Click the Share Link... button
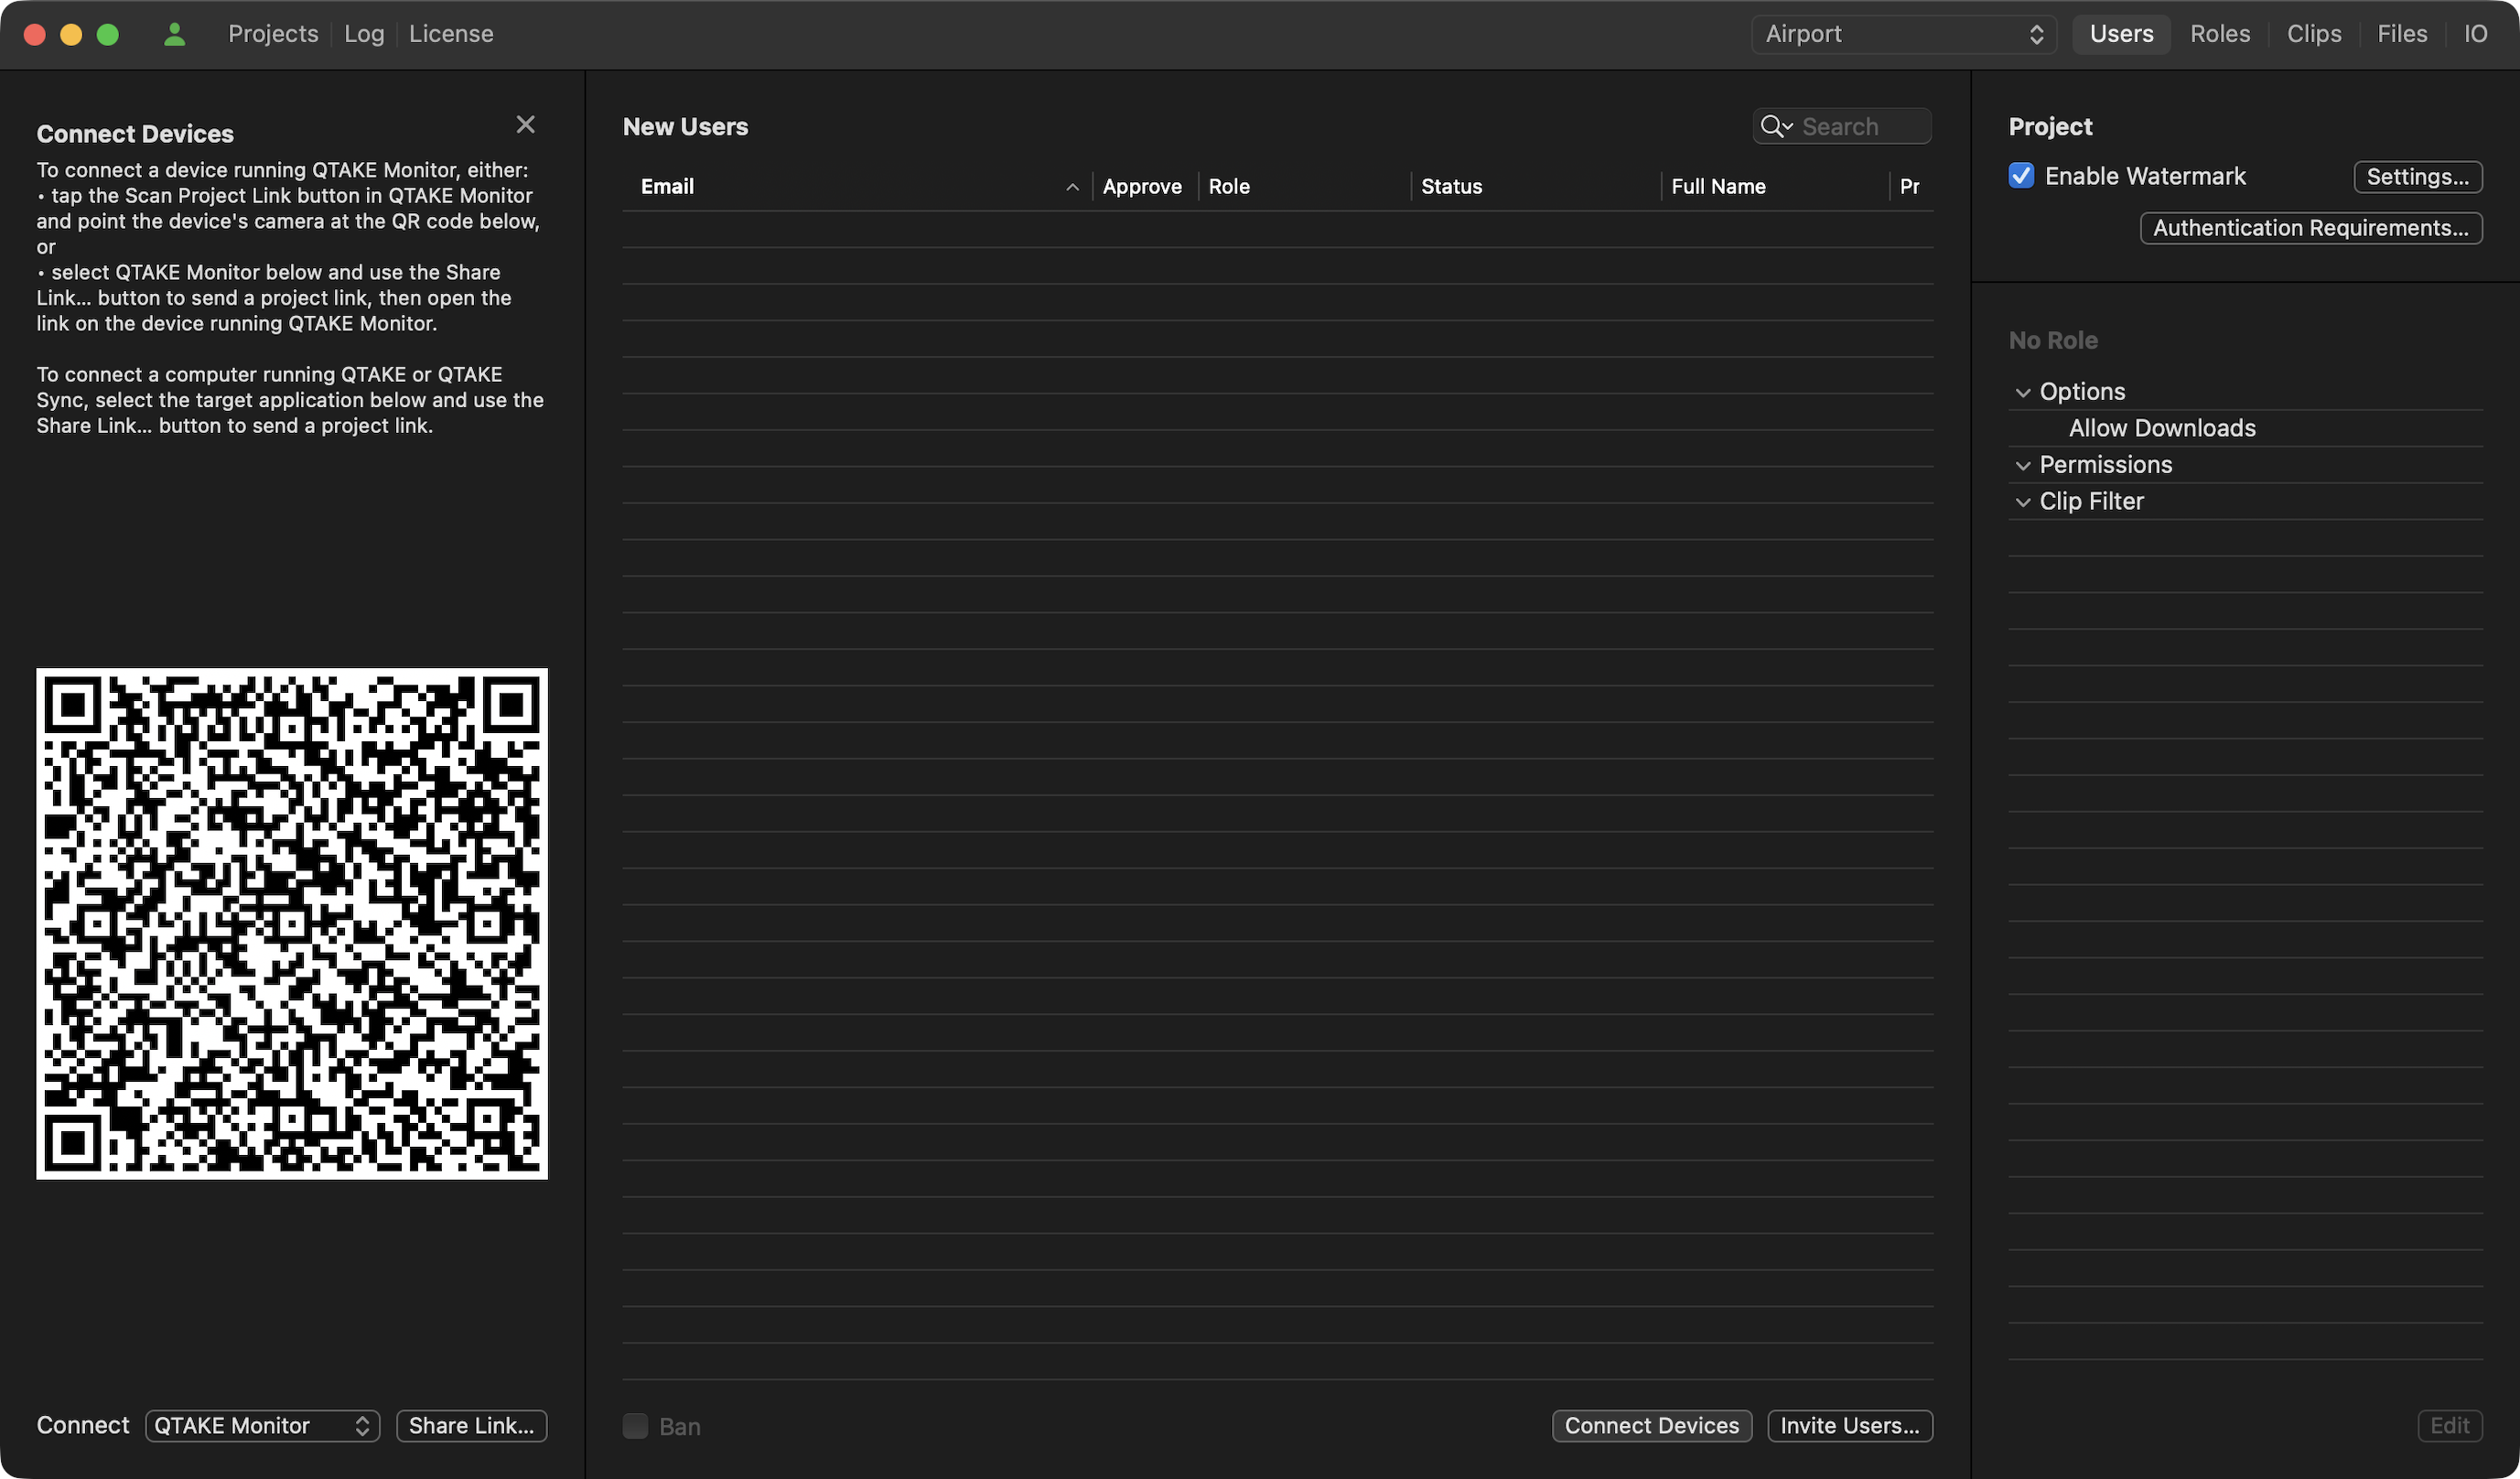The image size is (2520, 1479). pos(471,1425)
